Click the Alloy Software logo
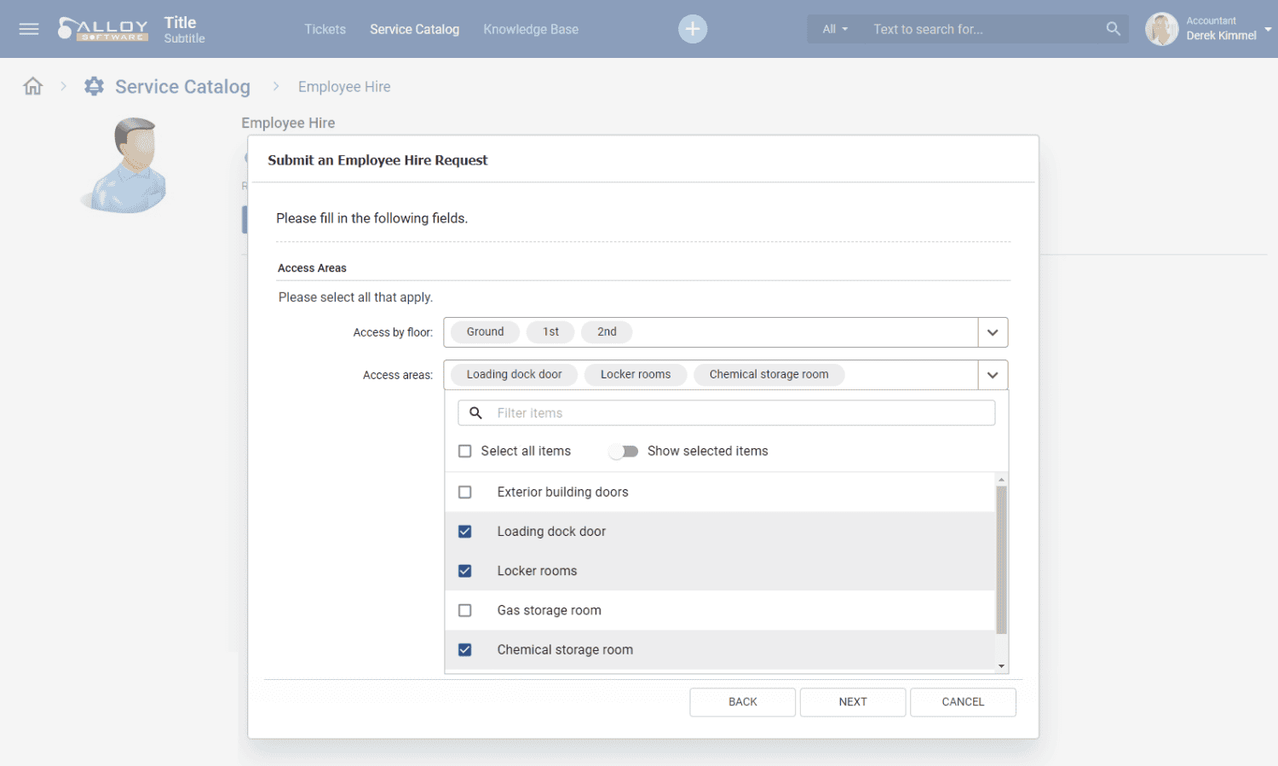Viewport: 1278px width, 766px height. tap(102, 28)
